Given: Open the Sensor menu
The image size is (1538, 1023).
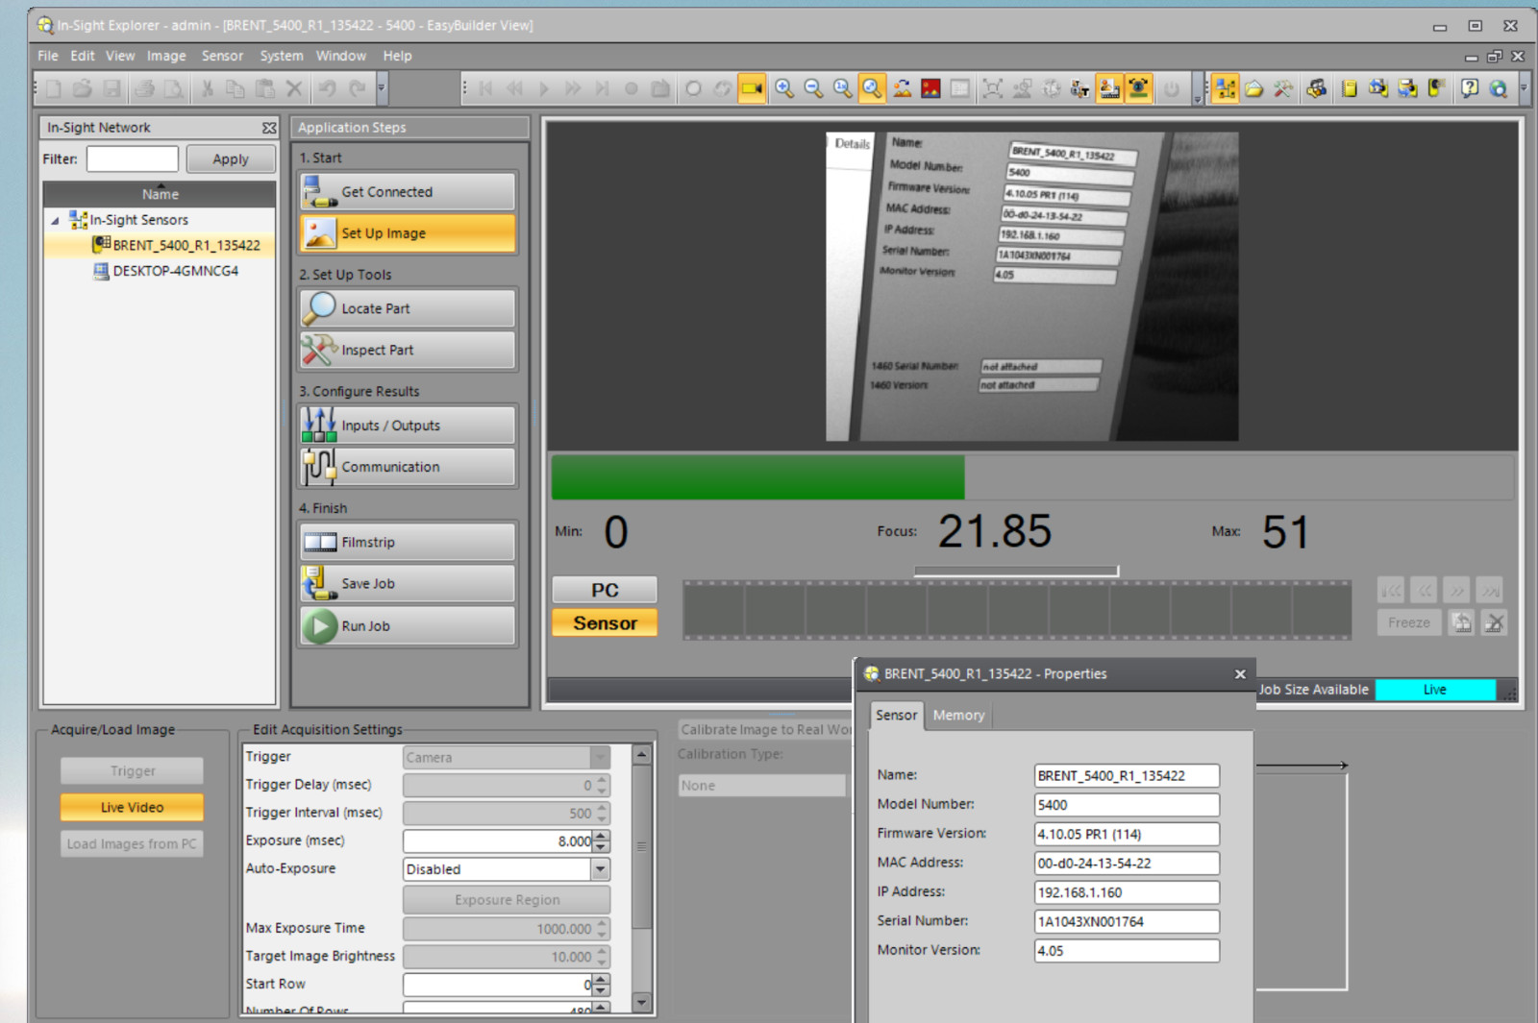Looking at the screenshot, I should click(222, 56).
